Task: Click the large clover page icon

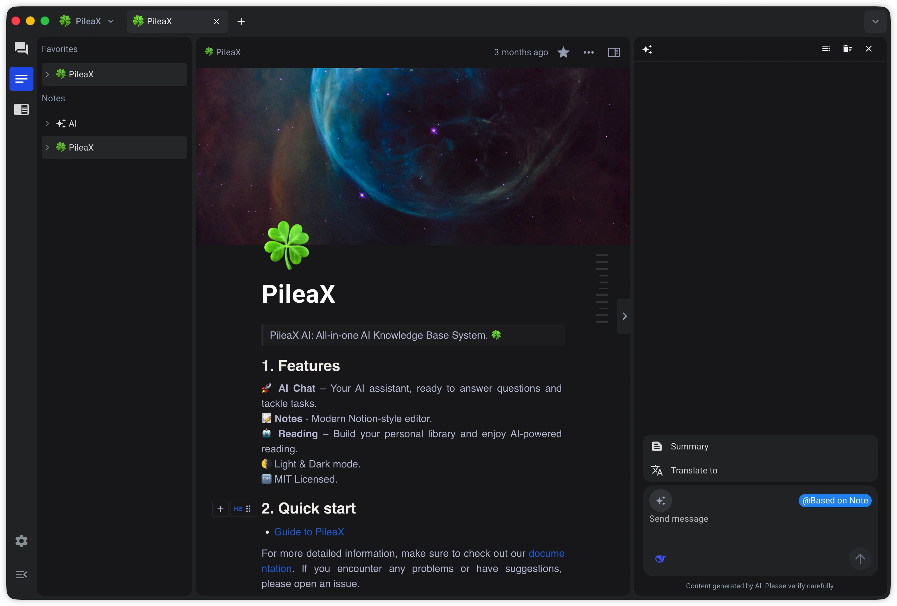Action: point(286,245)
